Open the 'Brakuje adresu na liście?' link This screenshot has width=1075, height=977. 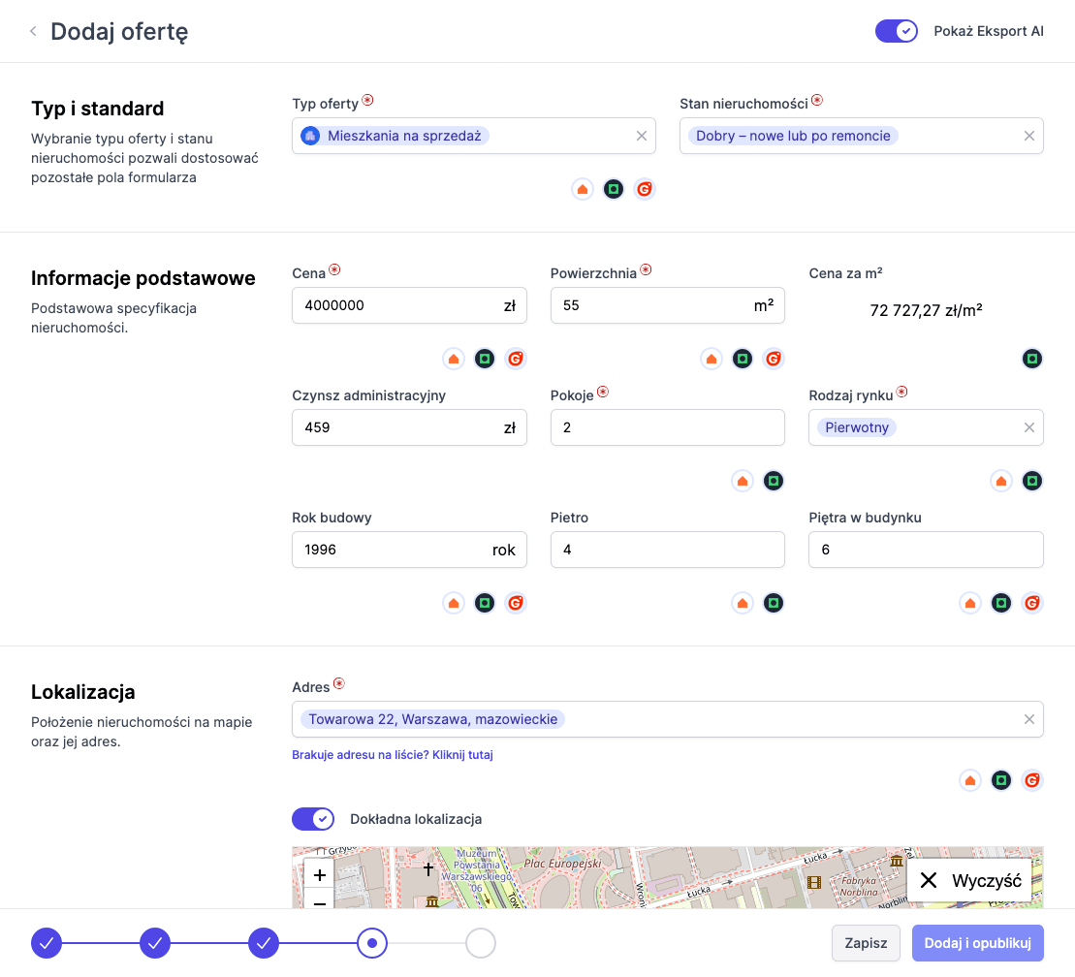[x=393, y=754]
